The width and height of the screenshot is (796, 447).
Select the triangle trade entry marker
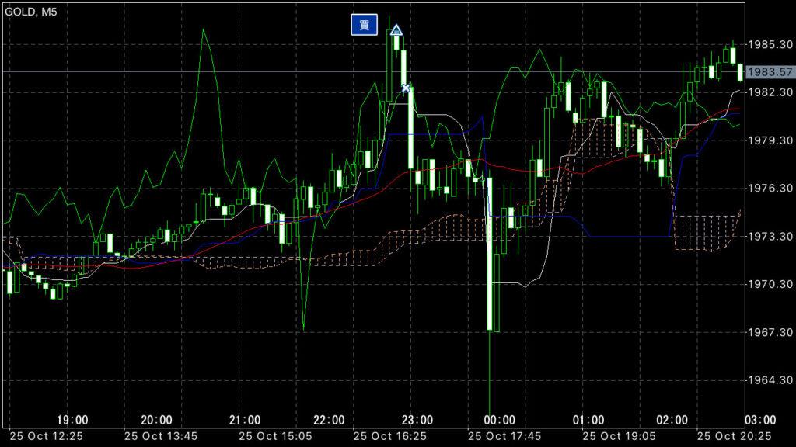tap(396, 30)
